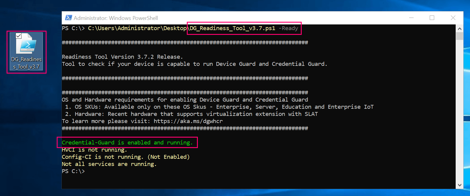The width and height of the screenshot is (470, 196).
Task: Click the Administrator: Windows PowerShell title text
Action: (x=116, y=18)
